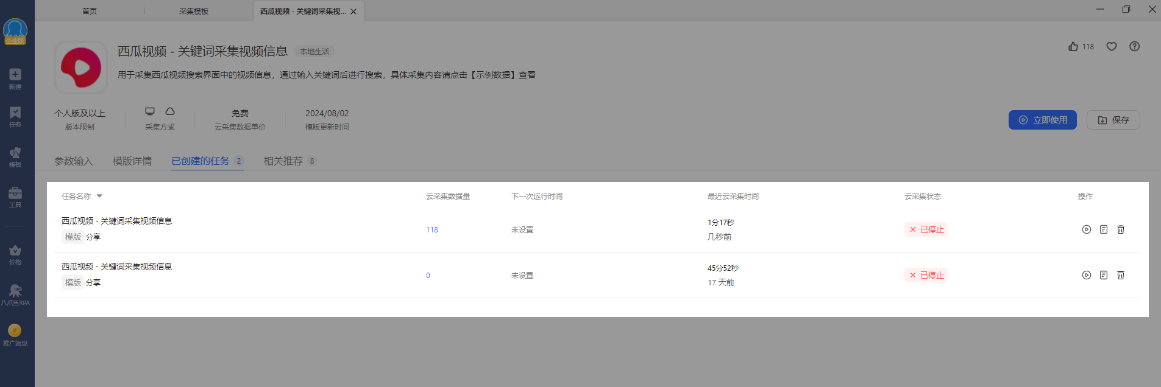The width and height of the screenshot is (1161, 387).
Task: Click the cloud collection icon
Action: click(170, 111)
